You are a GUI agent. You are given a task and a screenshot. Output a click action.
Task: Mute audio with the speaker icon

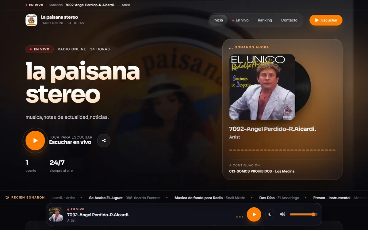pyautogui.click(x=282, y=214)
